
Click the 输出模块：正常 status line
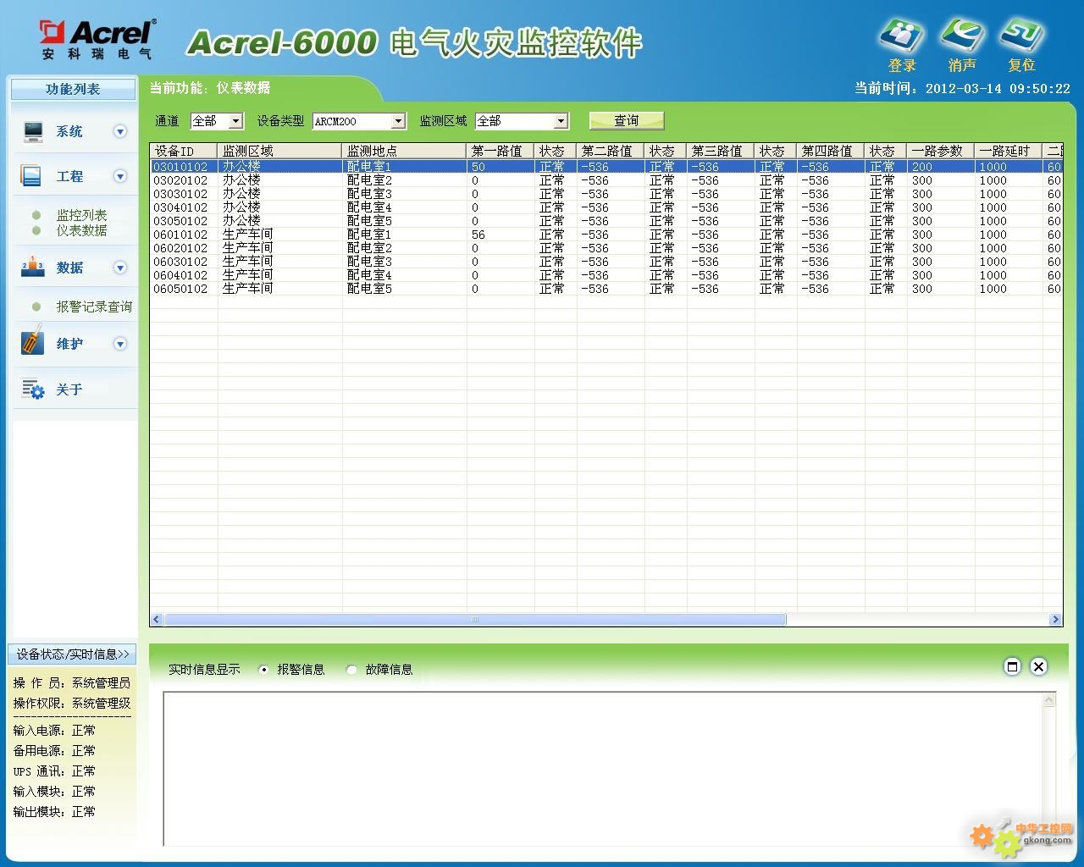[x=54, y=811]
